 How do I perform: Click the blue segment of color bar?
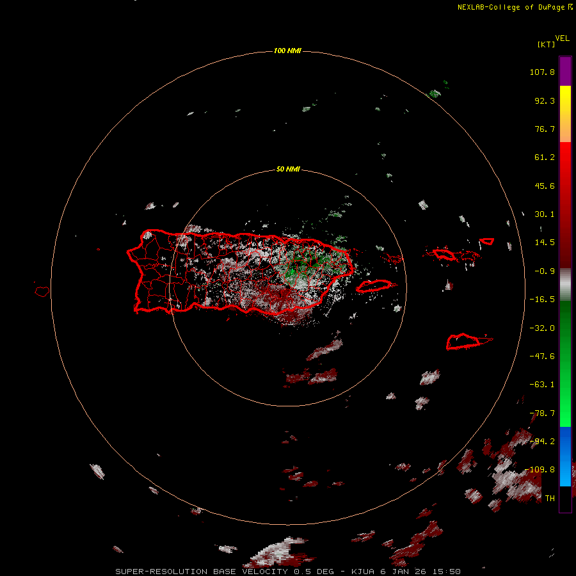(565, 456)
